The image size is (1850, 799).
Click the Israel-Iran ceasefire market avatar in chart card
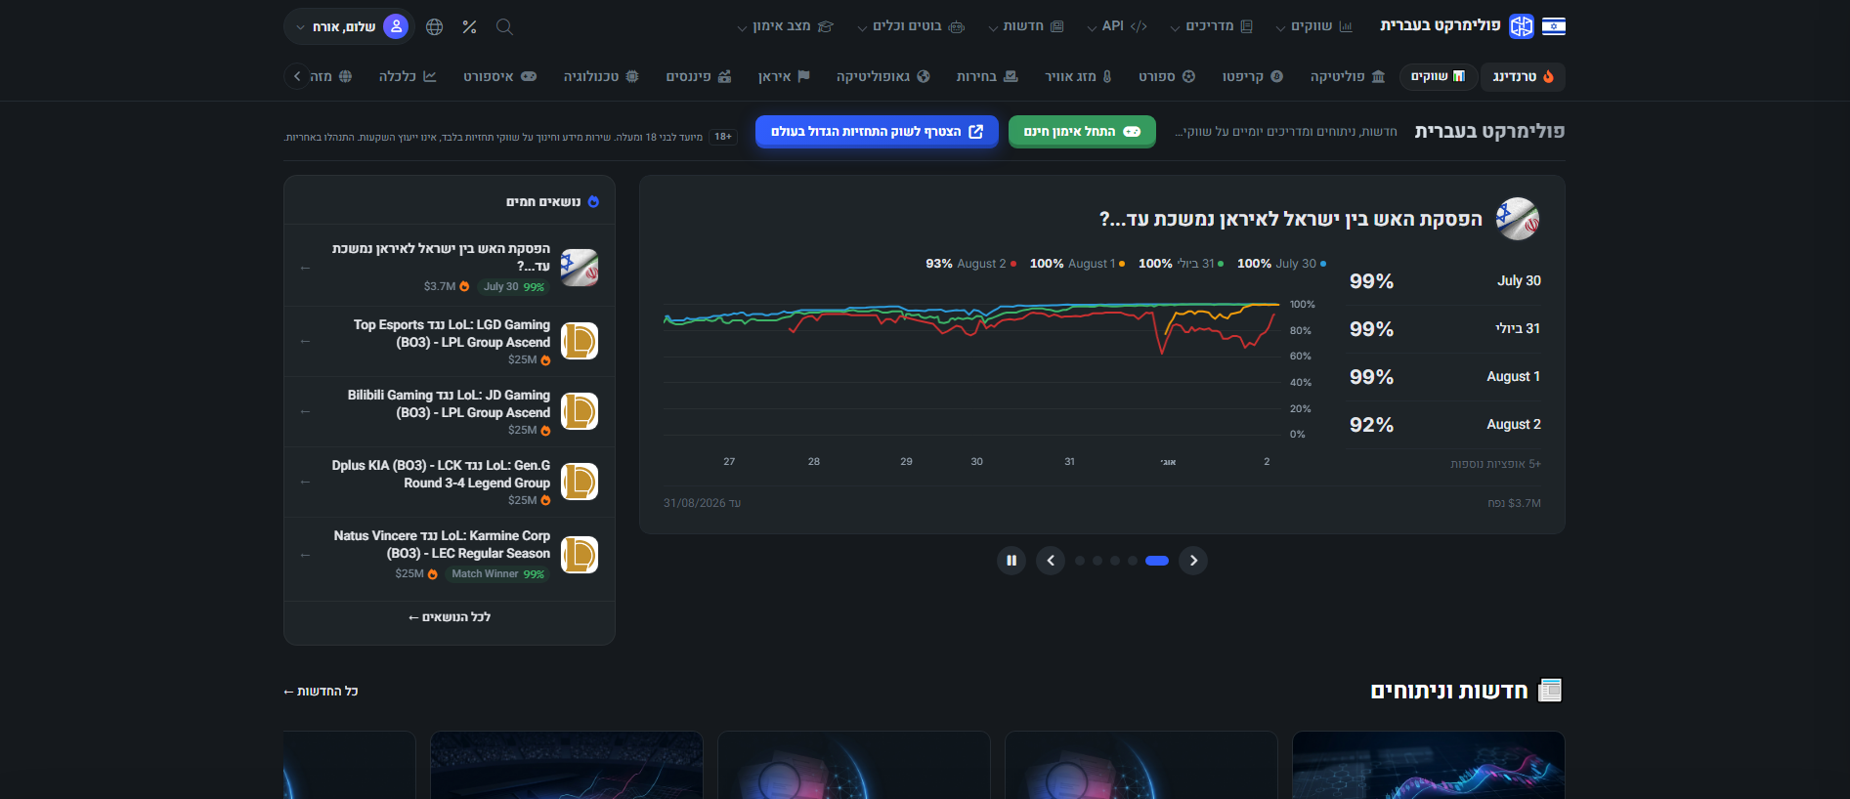pos(1518,219)
